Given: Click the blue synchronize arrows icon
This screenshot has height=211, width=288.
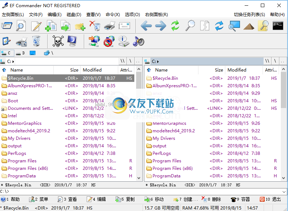Looking at the screenshot, I should click(219, 26).
